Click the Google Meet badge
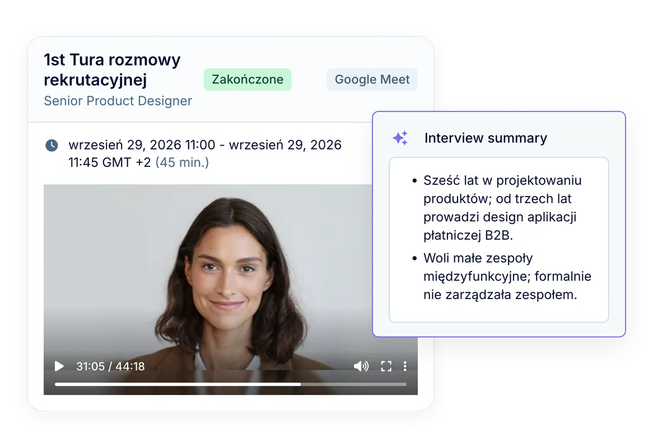The height and width of the screenshot is (448, 653). point(372,80)
